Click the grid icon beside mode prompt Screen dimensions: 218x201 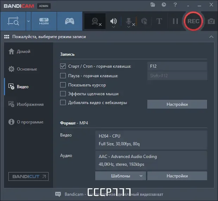point(7,37)
